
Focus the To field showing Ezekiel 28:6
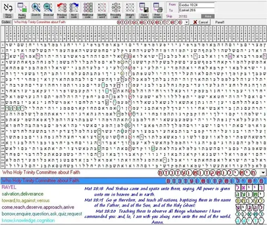[x=196, y=11]
